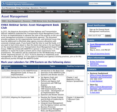Click 'Facilitating Change' topic item
This screenshot has height=112, width=117.
pyautogui.click(x=47, y=101)
